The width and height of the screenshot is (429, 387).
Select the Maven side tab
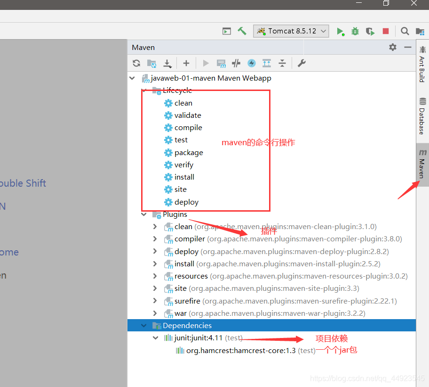coord(422,165)
